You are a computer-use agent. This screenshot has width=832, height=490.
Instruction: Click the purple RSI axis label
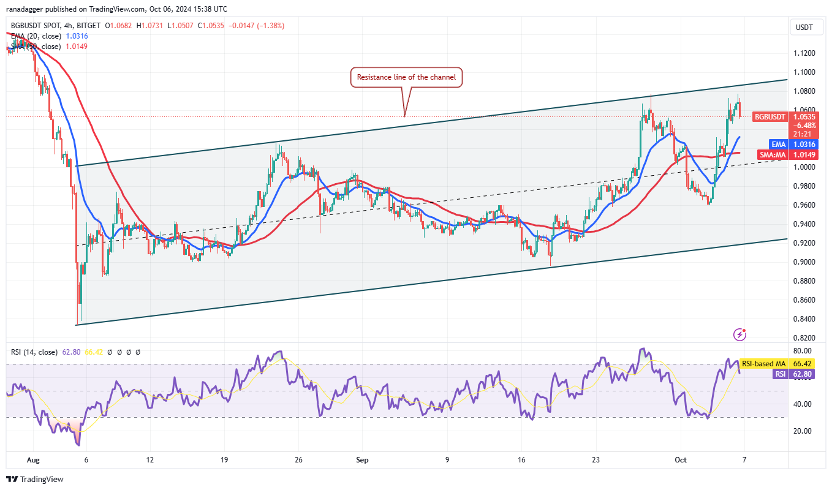(x=779, y=374)
